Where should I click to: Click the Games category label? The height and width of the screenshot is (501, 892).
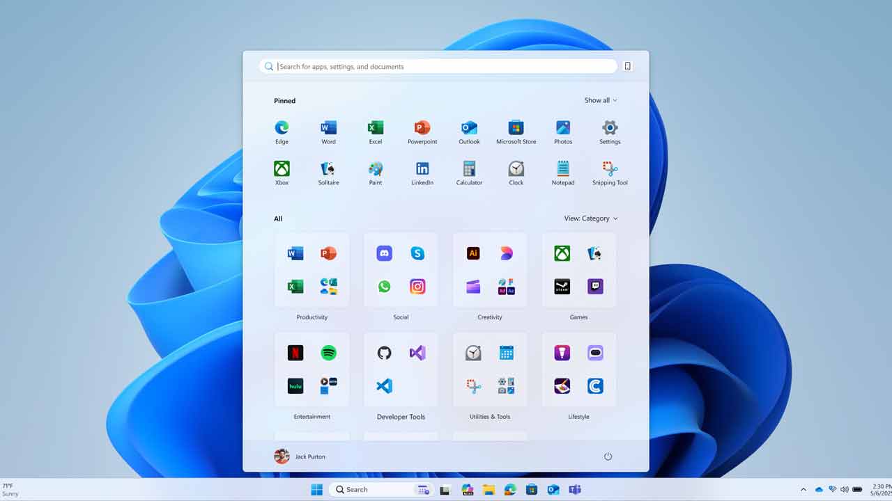[x=578, y=317]
